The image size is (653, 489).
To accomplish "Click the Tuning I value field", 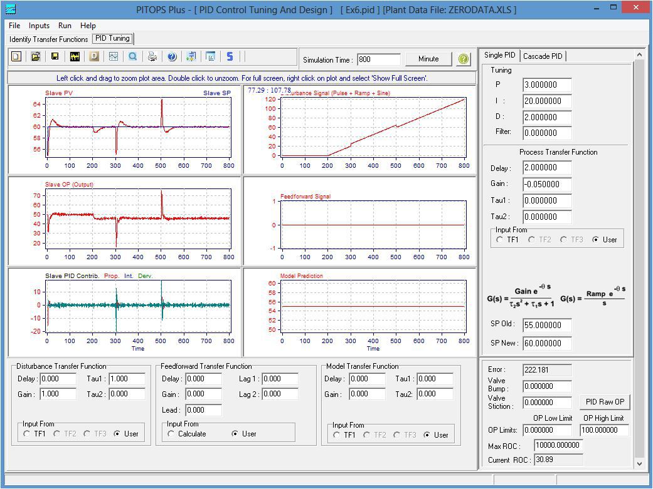I will (x=547, y=101).
